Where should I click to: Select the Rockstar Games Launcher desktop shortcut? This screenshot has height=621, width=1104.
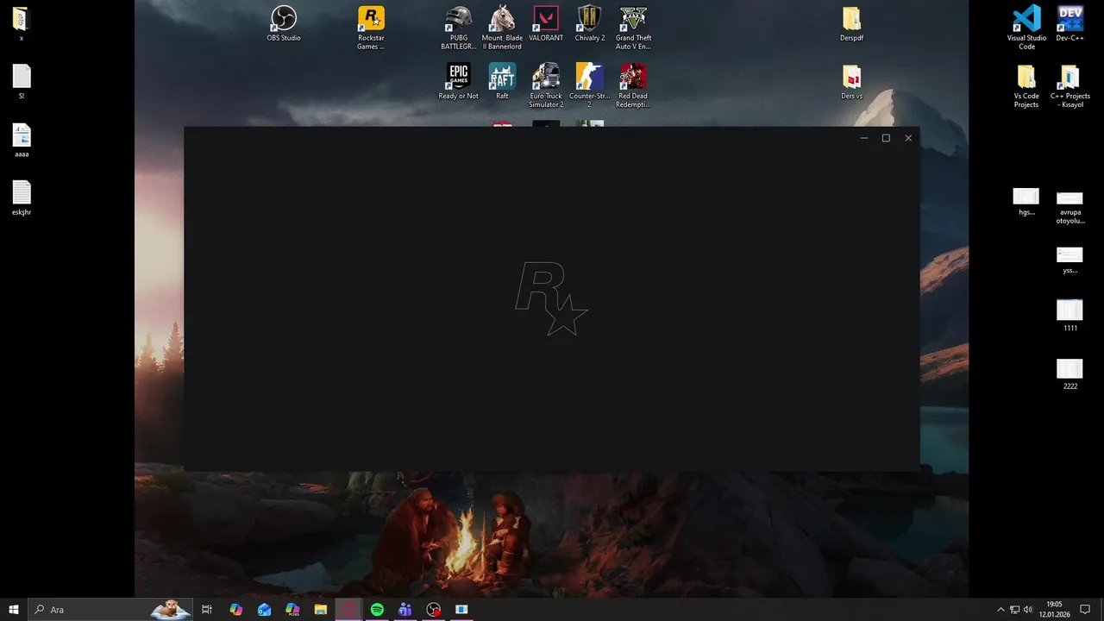point(371,28)
